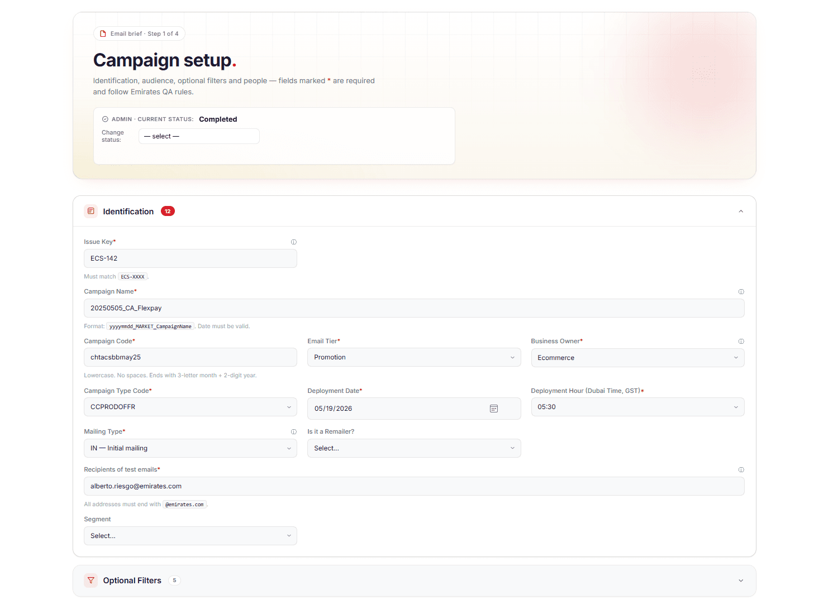
Task: Open the Segment select dropdown
Action: click(x=191, y=536)
